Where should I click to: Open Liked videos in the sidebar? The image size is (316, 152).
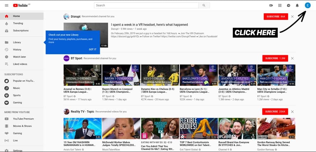22,64
